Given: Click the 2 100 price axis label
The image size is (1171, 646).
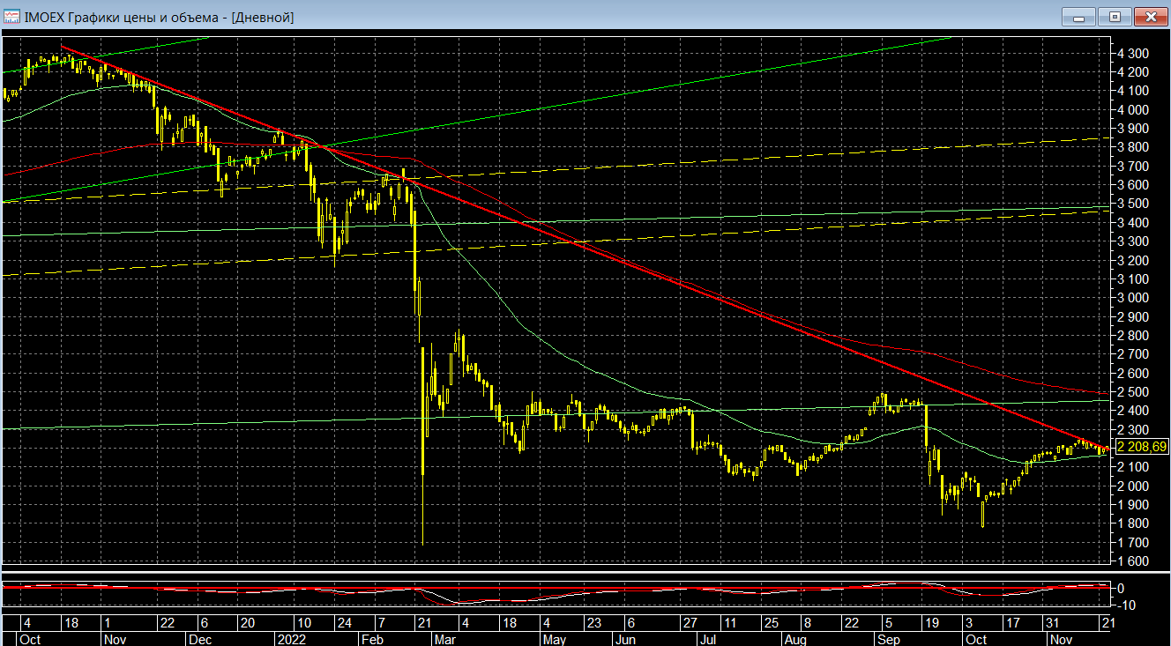Looking at the screenshot, I should coord(1132,467).
